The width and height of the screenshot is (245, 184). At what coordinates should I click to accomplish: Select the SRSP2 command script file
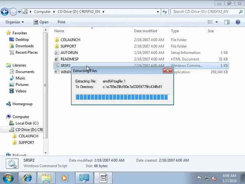point(141,65)
